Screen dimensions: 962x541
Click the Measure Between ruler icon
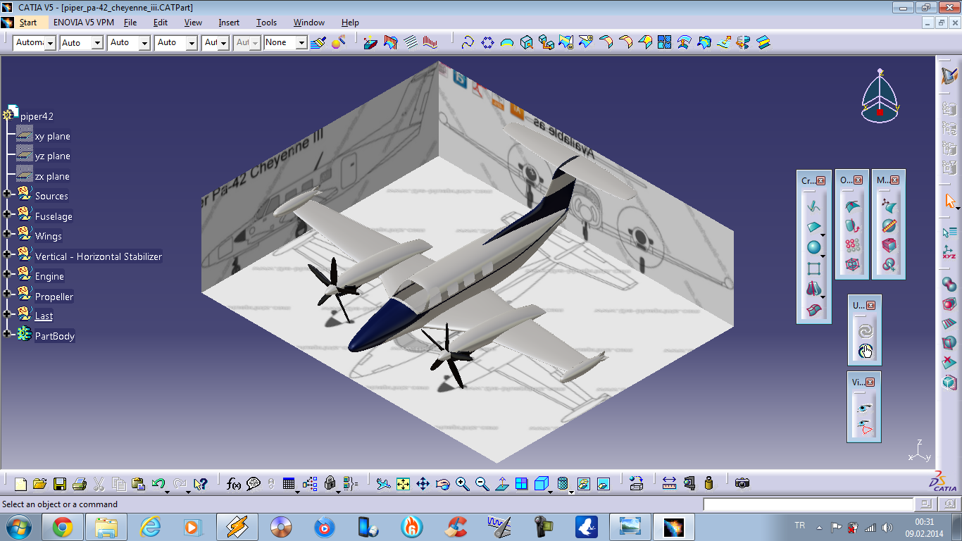669,484
